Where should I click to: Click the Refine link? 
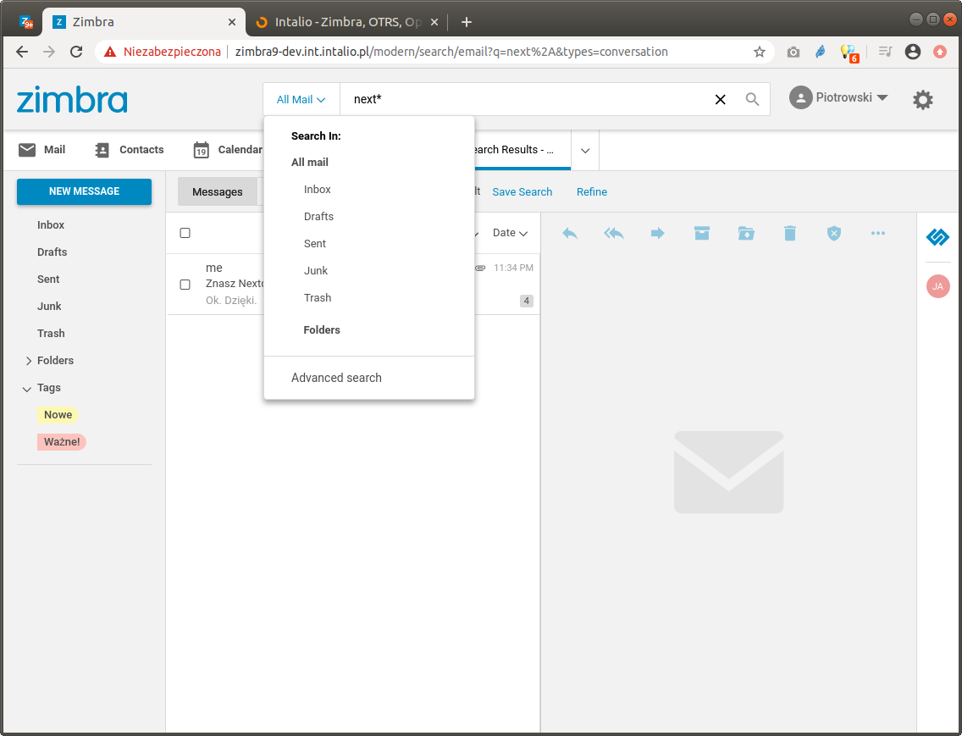[x=591, y=192]
